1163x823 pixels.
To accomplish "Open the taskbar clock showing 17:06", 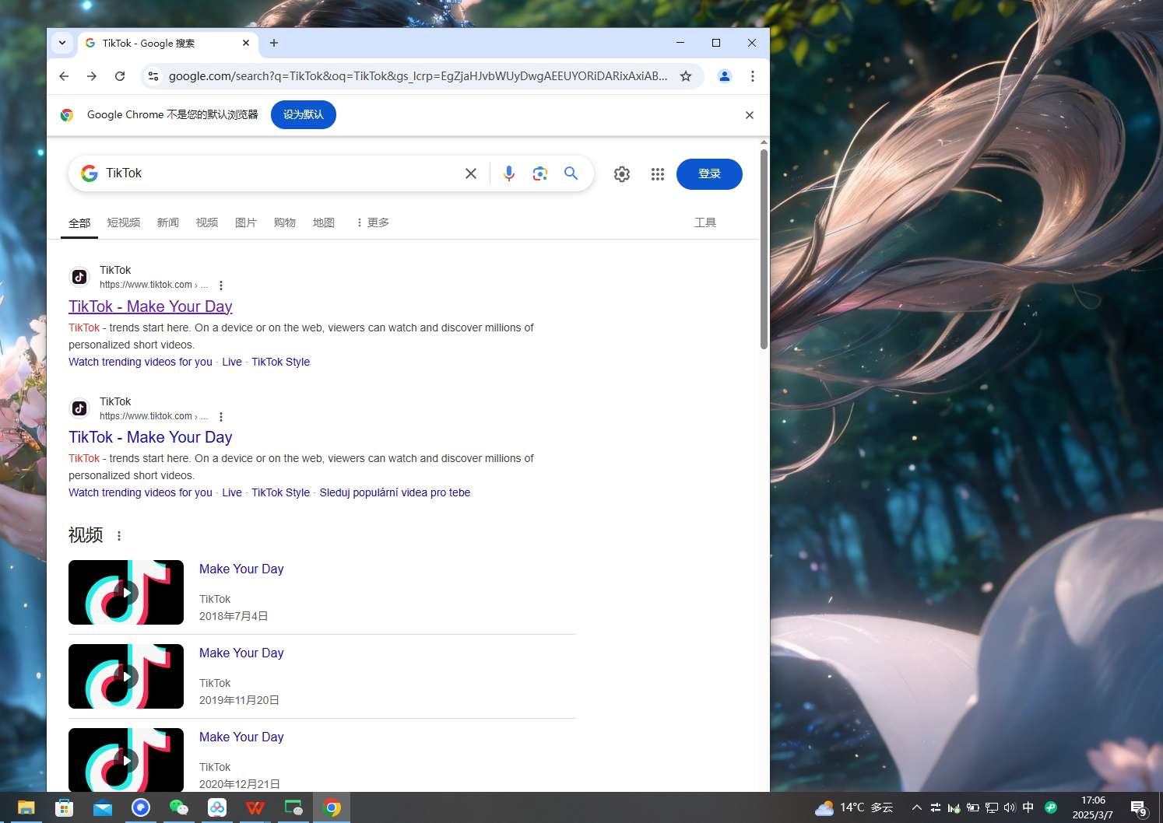I will [x=1093, y=807].
